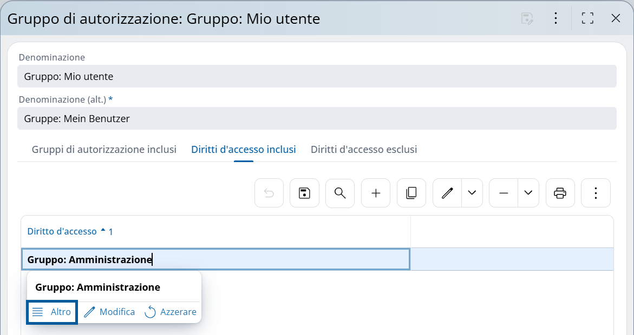The image size is (634, 335).
Task: Open the chevron beside the minus icon
Action: [x=528, y=193]
